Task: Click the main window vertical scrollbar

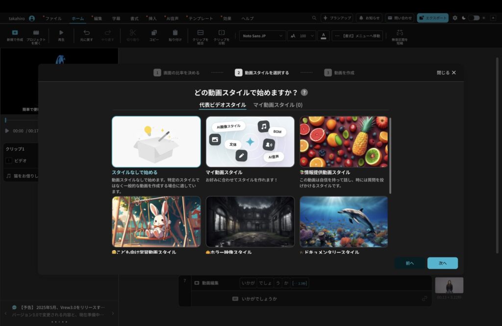Action: [497, 155]
